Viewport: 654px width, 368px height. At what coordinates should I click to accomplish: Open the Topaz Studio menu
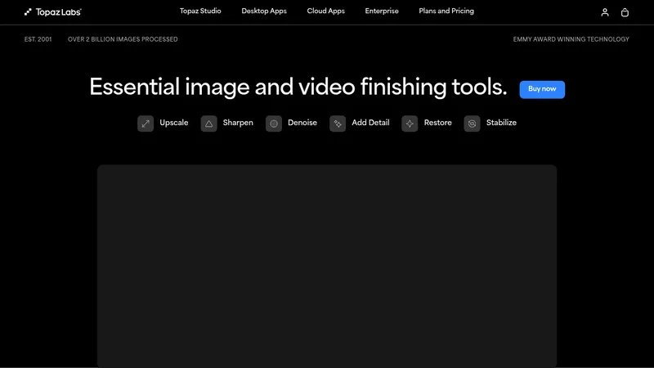pyautogui.click(x=200, y=11)
